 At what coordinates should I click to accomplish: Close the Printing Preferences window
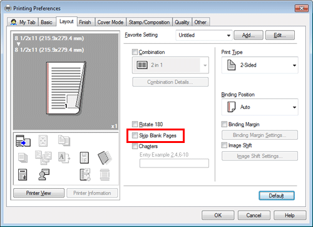[302, 8]
